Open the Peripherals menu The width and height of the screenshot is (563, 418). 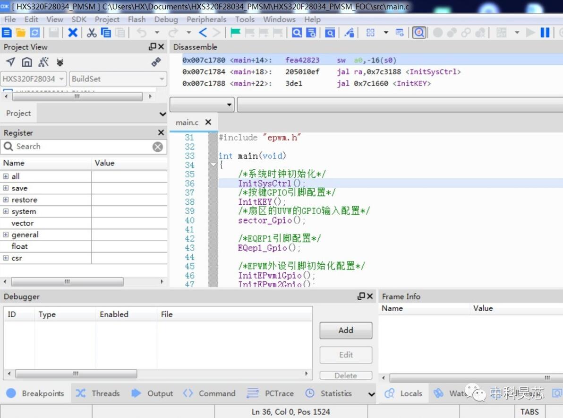tap(206, 19)
